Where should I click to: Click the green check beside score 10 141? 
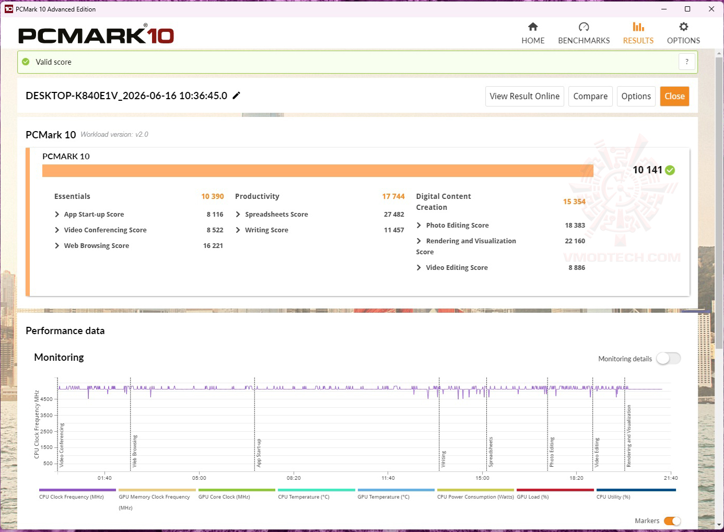pos(670,170)
